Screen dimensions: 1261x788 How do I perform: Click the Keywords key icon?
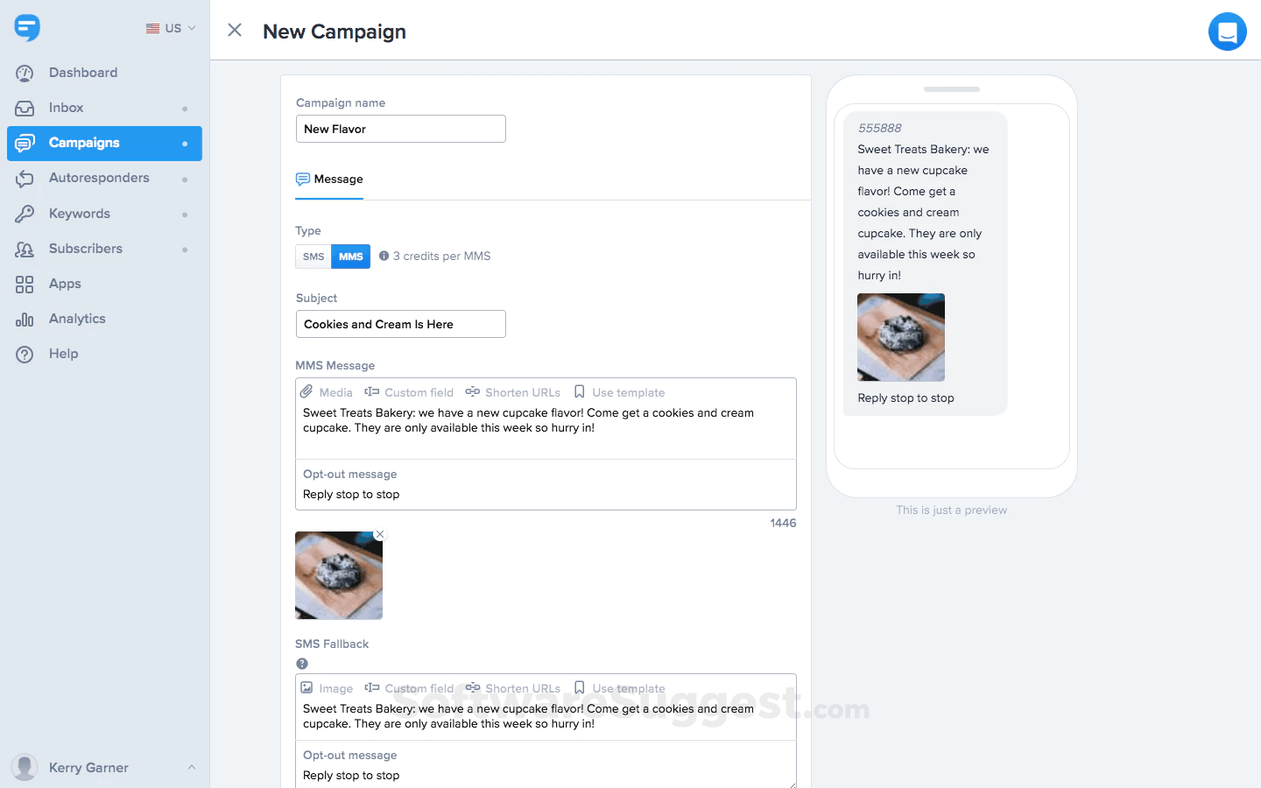click(x=25, y=214)
